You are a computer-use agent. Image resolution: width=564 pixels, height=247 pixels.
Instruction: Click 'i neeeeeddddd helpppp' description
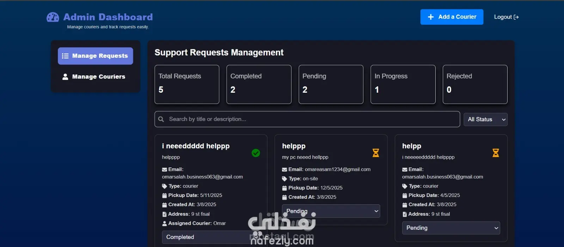point(428,157)
